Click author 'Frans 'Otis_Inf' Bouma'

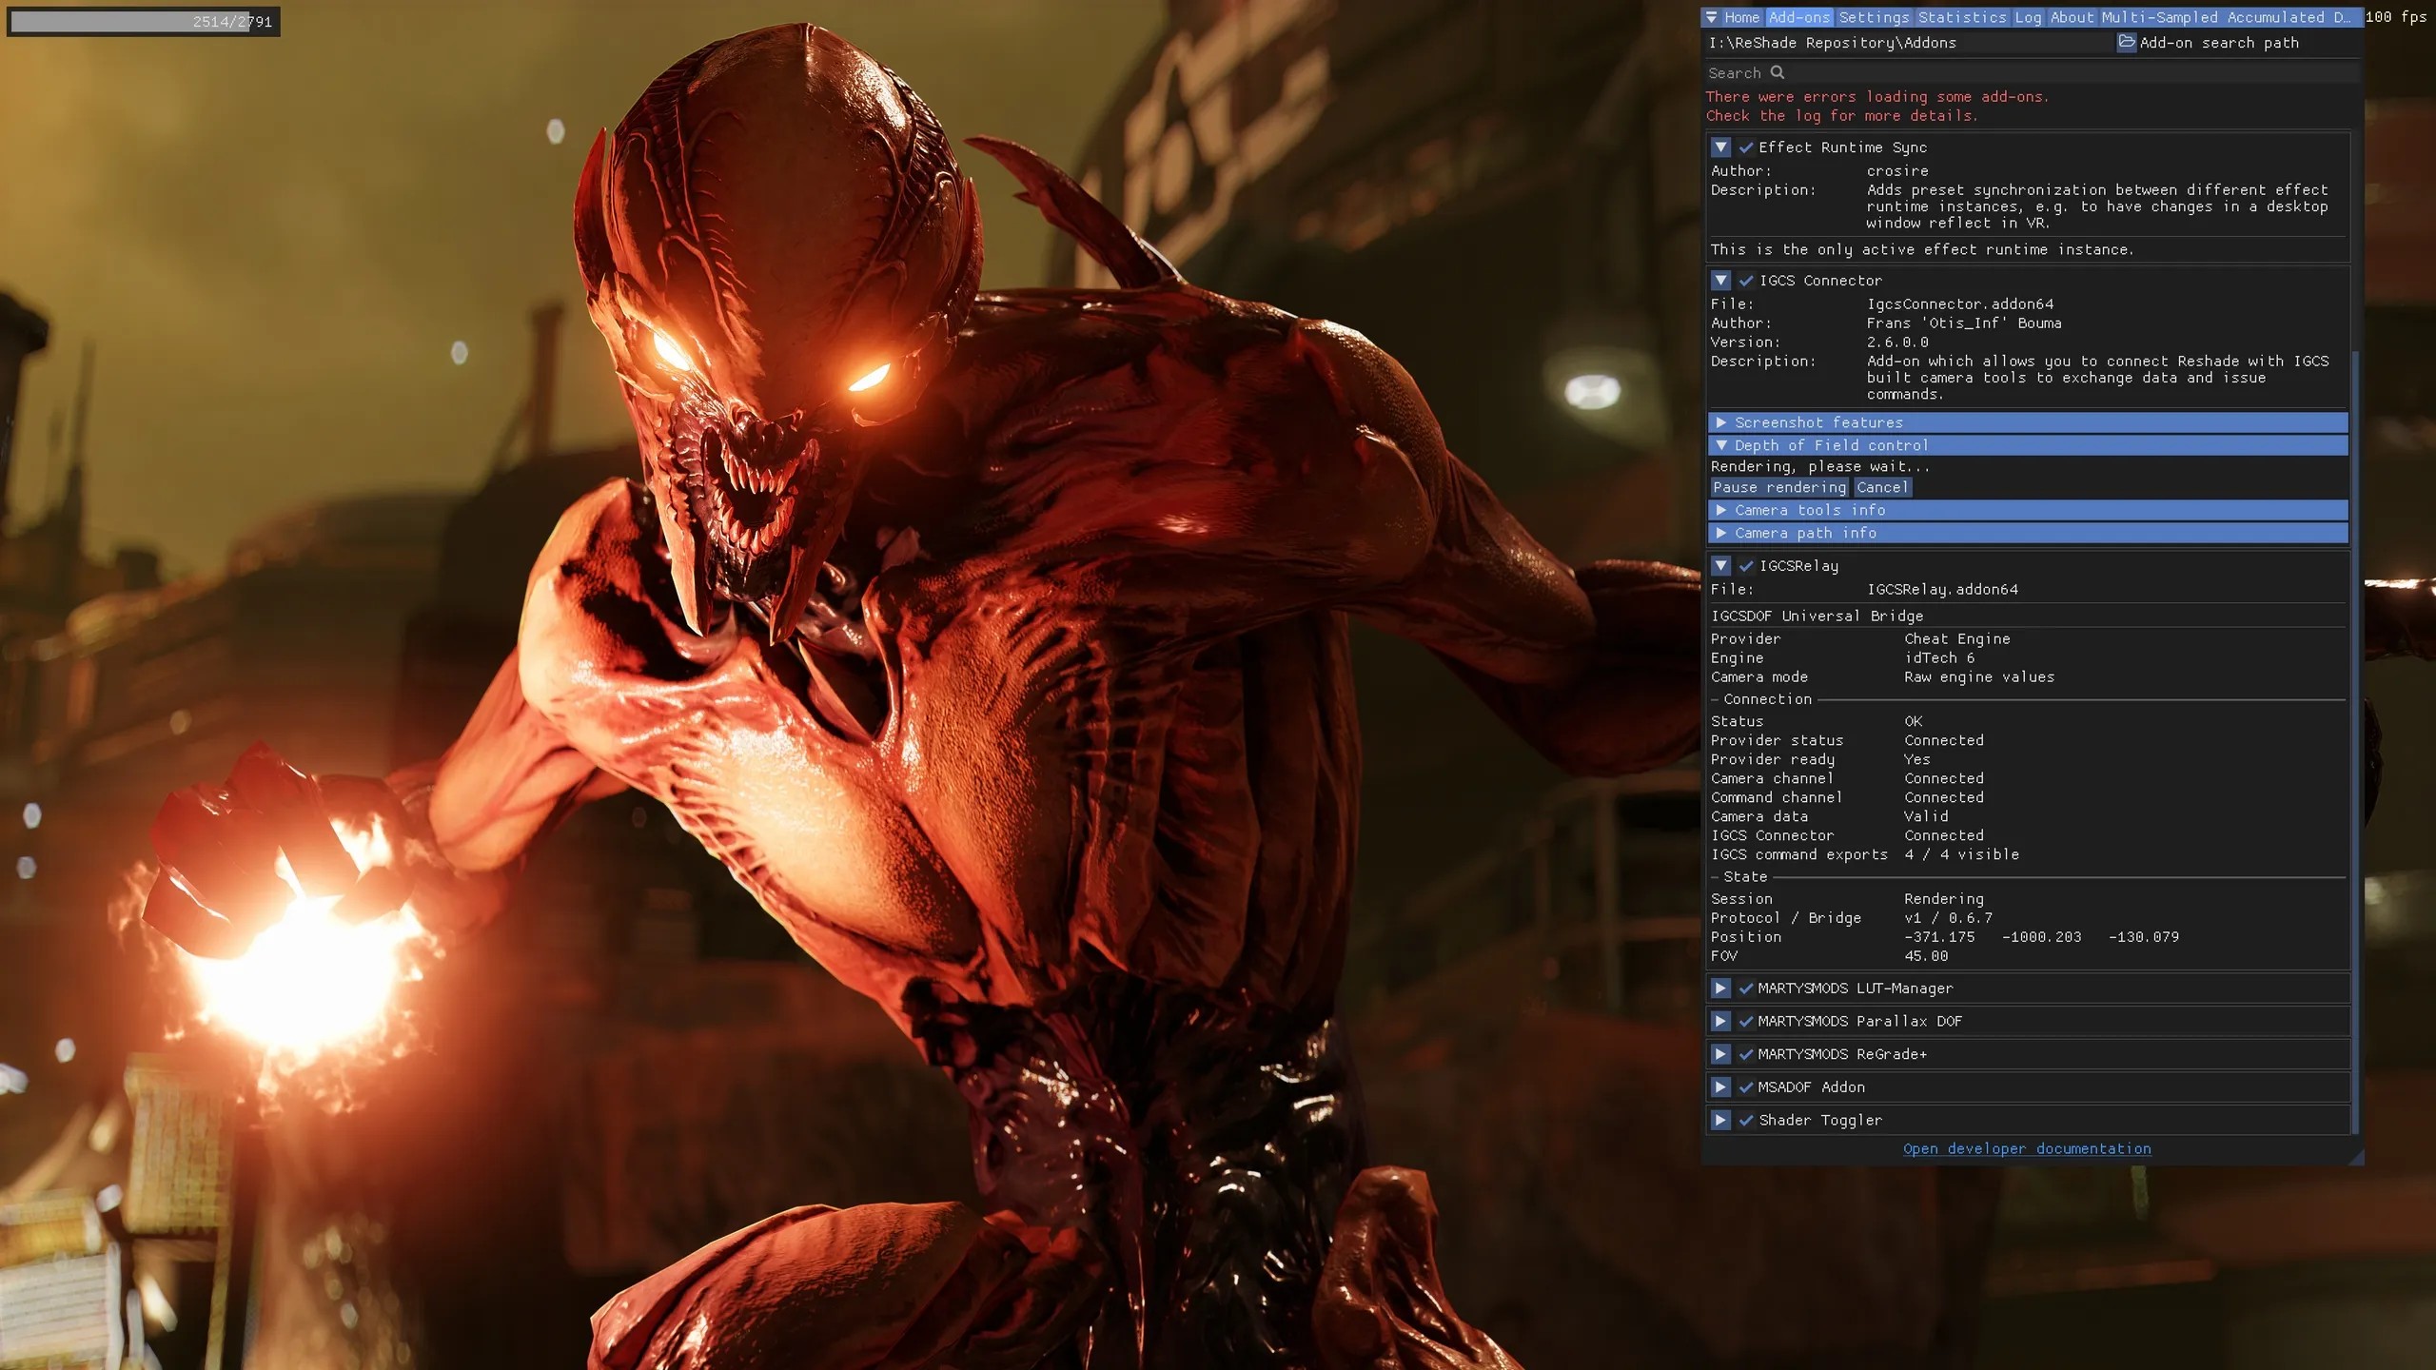(x=1964, y=323)
